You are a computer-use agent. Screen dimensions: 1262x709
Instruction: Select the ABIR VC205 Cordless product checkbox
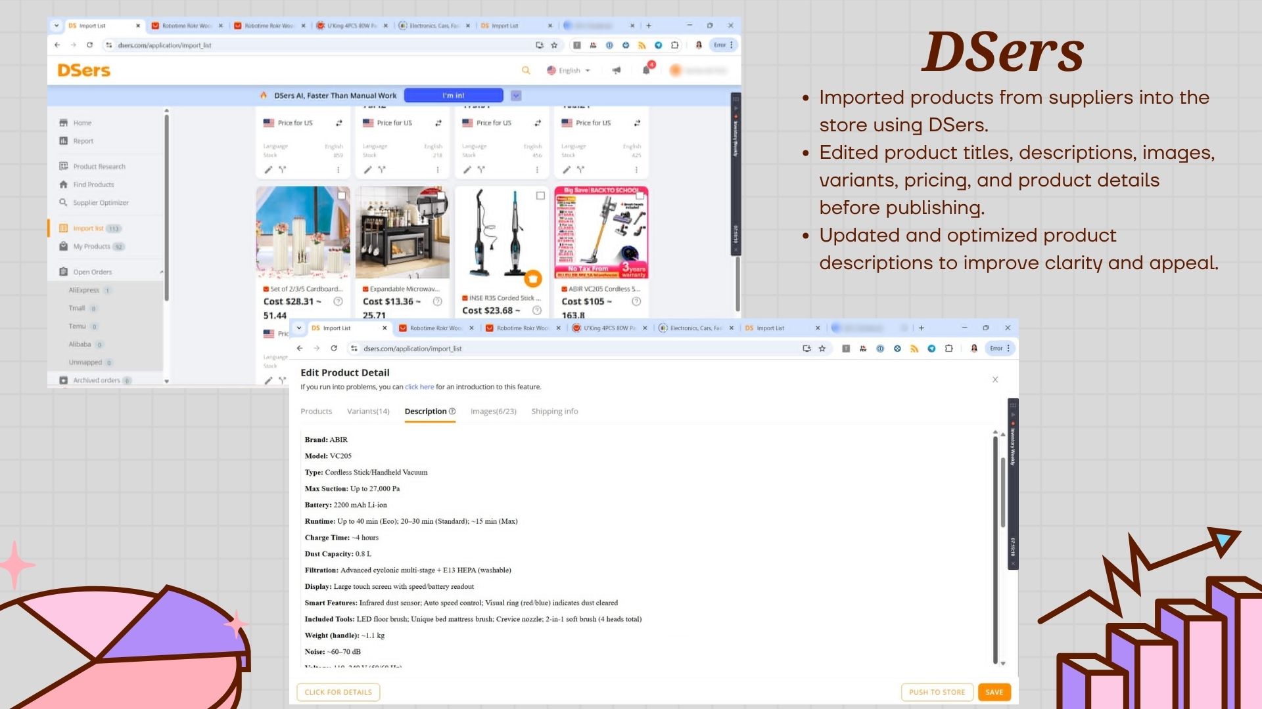click(640, 196)
